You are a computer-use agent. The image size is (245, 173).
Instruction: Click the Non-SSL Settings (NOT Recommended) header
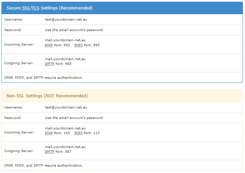click(47, 96)
